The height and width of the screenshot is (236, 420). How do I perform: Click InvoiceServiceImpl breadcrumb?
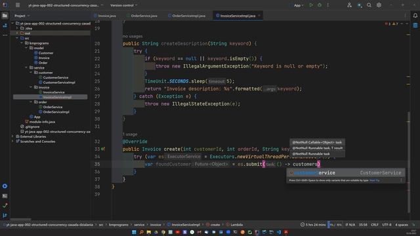coord(184,225)
